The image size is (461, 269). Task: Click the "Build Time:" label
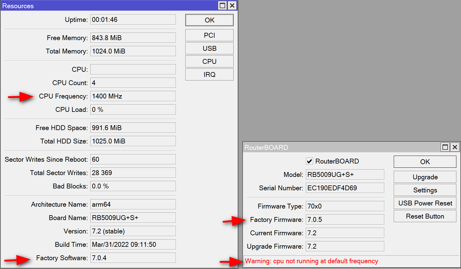point(72,244)
